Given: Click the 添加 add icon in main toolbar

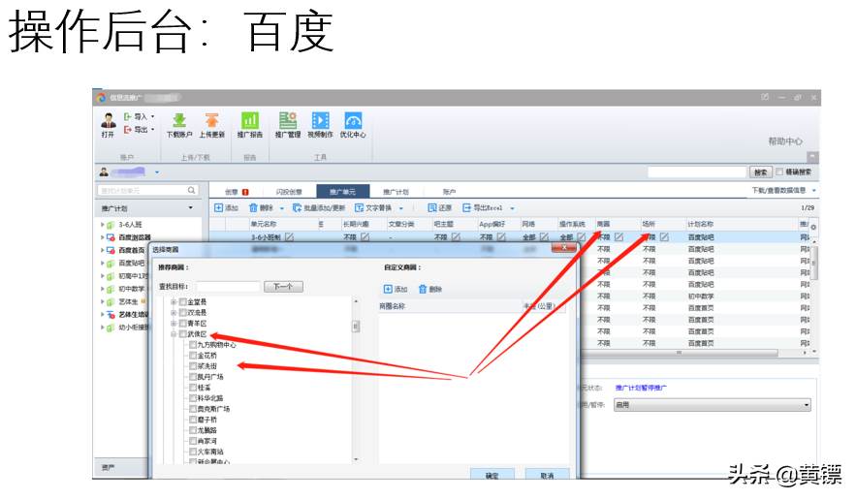Looking at the screenshot, I should click(218, 208).
